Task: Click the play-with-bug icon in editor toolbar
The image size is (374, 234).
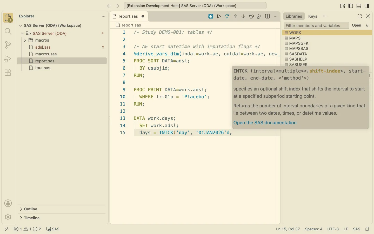Action: (259, 16)
